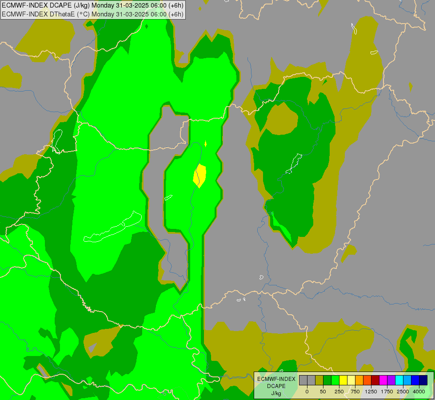Click the legend value 50
The width and height of the screenshot is (435, 400).
coord(323,392)
